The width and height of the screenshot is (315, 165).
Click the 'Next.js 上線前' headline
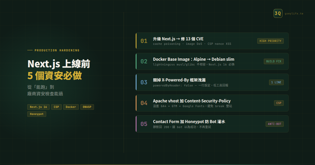click(59, 64)
